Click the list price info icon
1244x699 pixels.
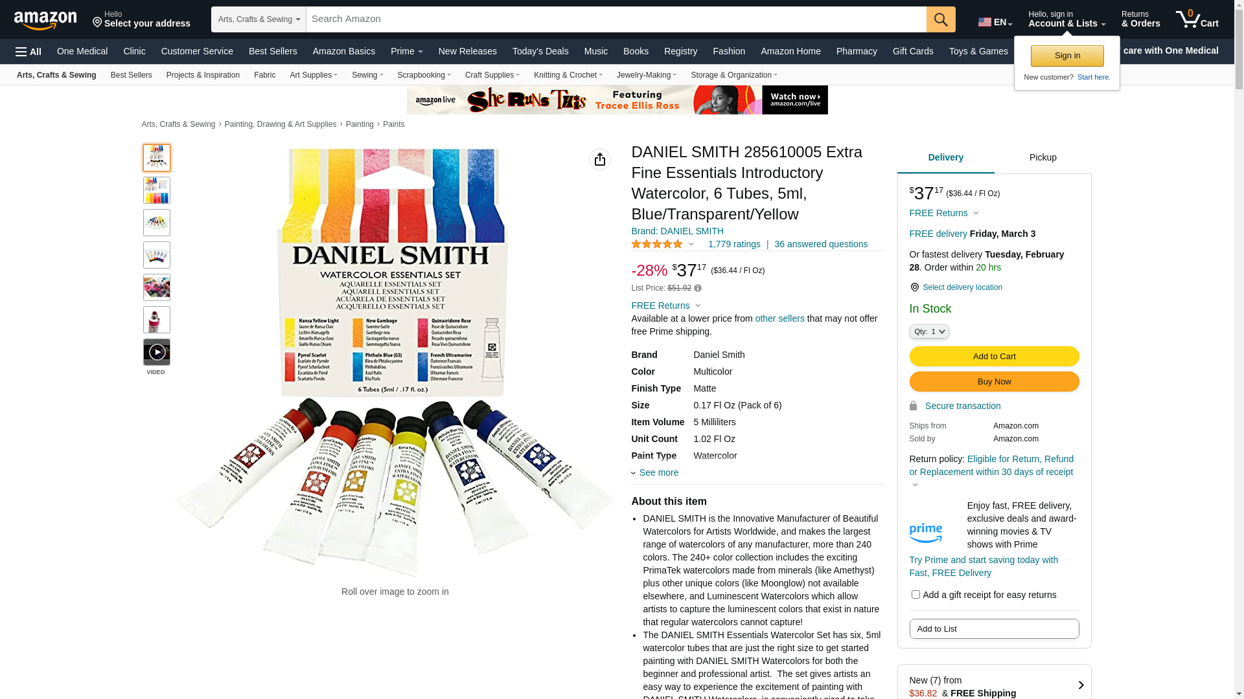698,289
